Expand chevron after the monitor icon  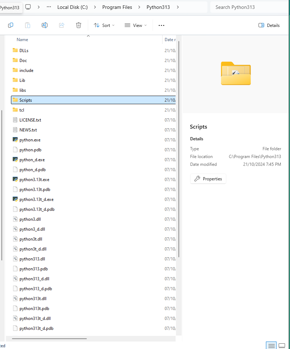[x=39, y=7]
